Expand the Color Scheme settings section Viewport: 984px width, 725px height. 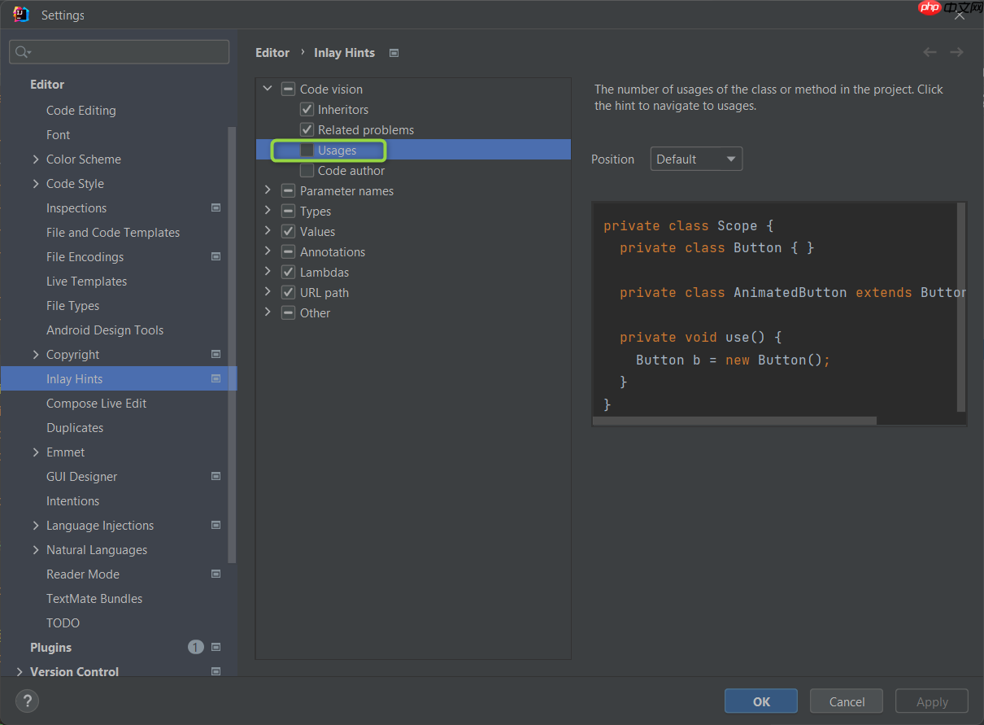(35, 159)
